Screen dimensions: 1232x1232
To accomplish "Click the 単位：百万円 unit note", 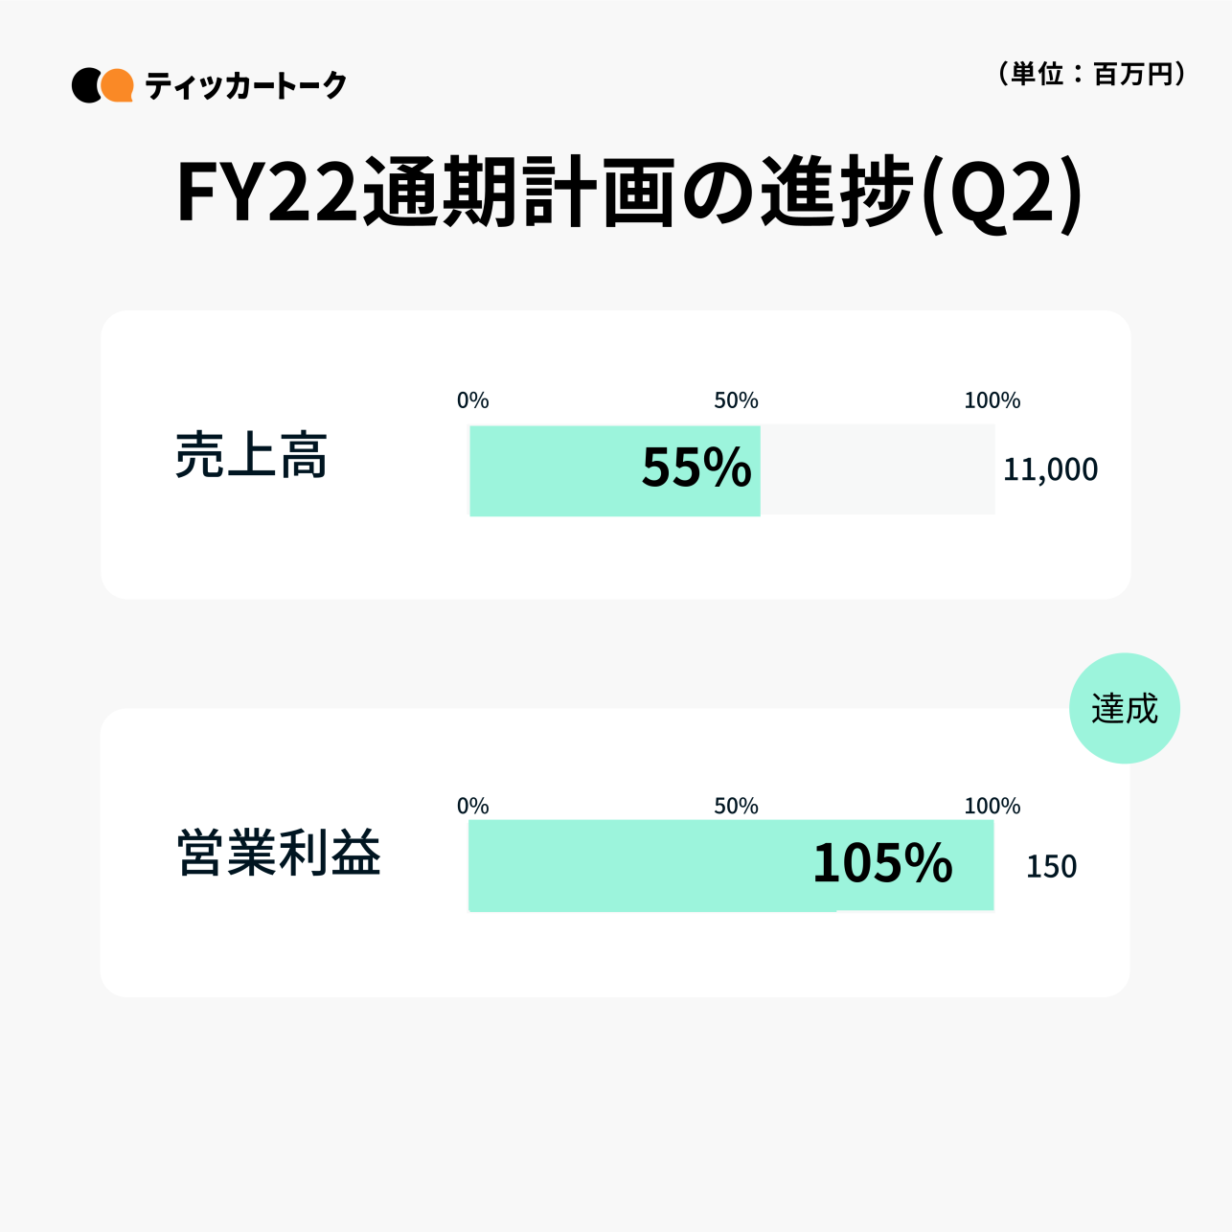I will [x=1092, y=74].
